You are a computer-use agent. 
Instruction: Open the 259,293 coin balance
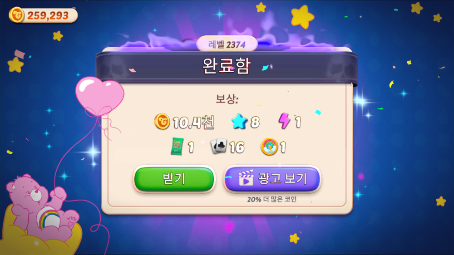pyautogui.click(x=44, y=15)
